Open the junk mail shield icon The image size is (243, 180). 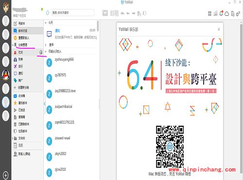[15, 131]
